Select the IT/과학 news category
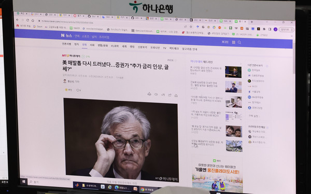 tap(115, 46)
